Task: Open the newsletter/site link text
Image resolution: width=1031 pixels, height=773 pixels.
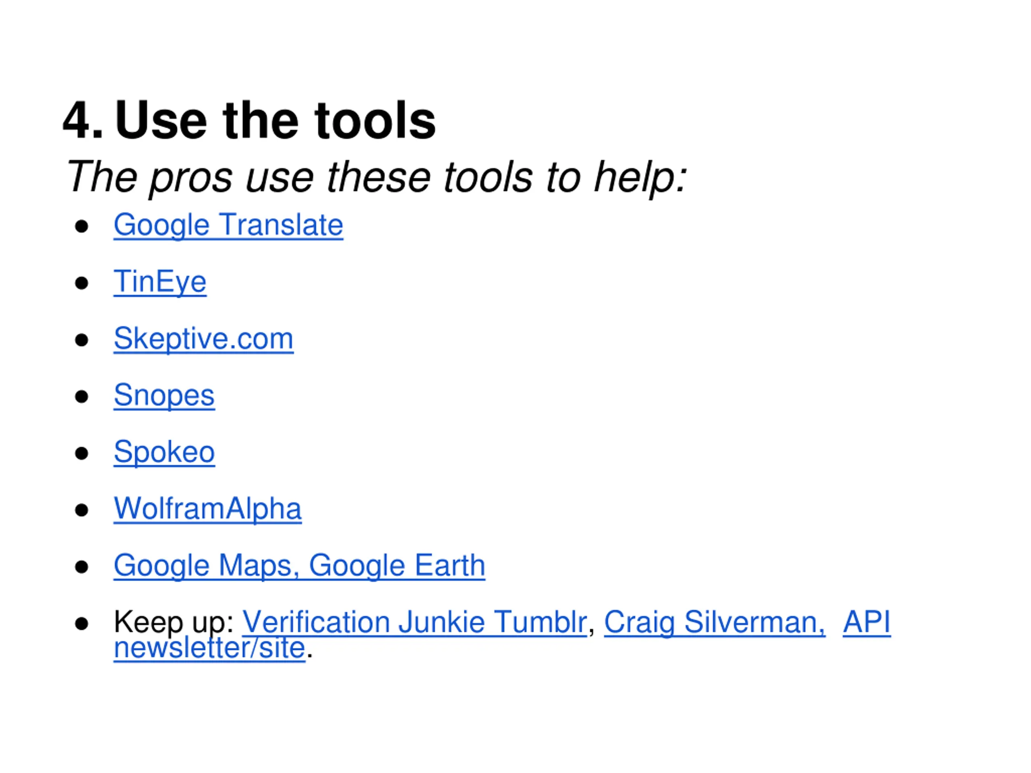Action: click(210, 649)
